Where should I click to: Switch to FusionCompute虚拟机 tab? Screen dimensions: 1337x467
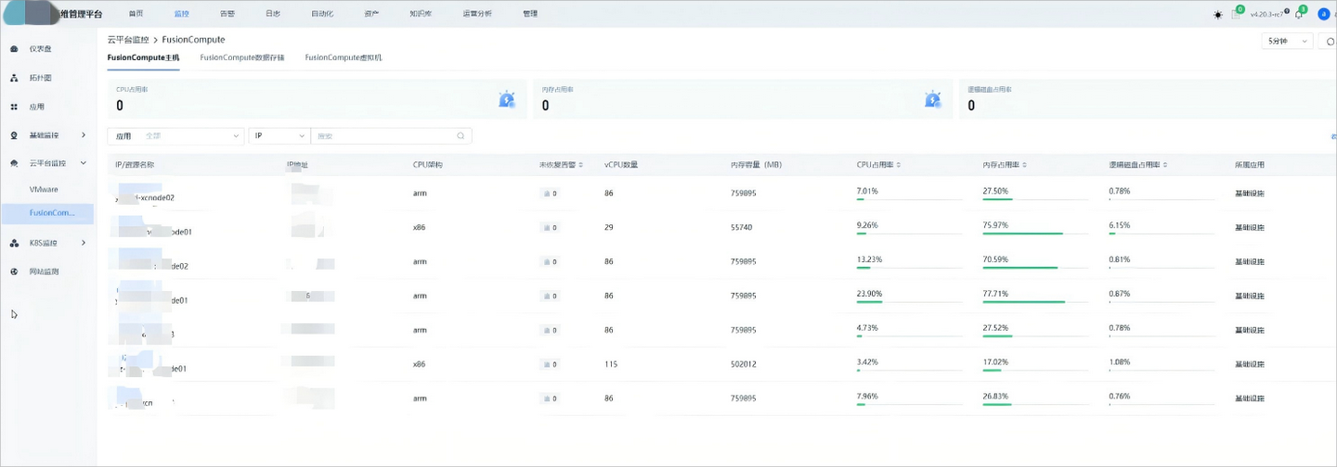pyautogui.click(x=344, y=57)
